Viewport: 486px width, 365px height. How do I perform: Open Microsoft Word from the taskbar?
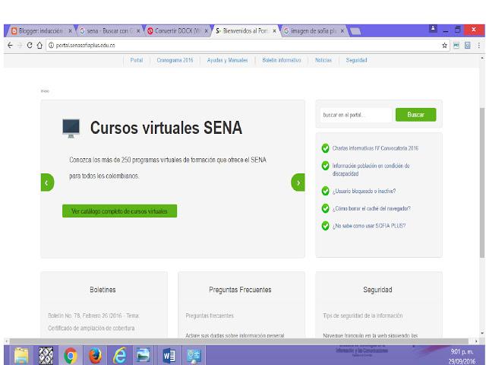click(169, 355)
